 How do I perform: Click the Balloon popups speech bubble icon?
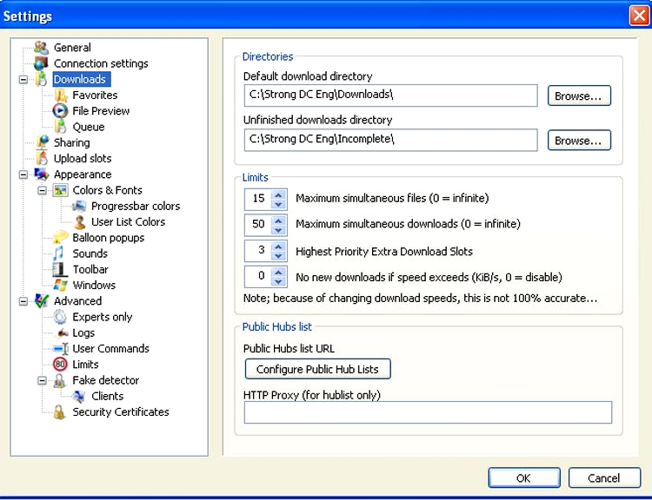point(60,238)
